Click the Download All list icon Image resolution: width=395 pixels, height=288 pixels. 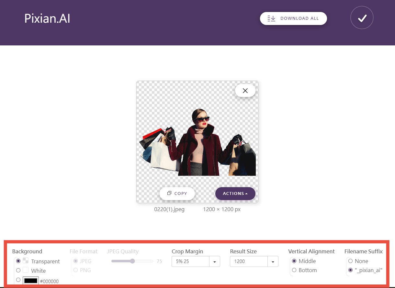(271, 18)
